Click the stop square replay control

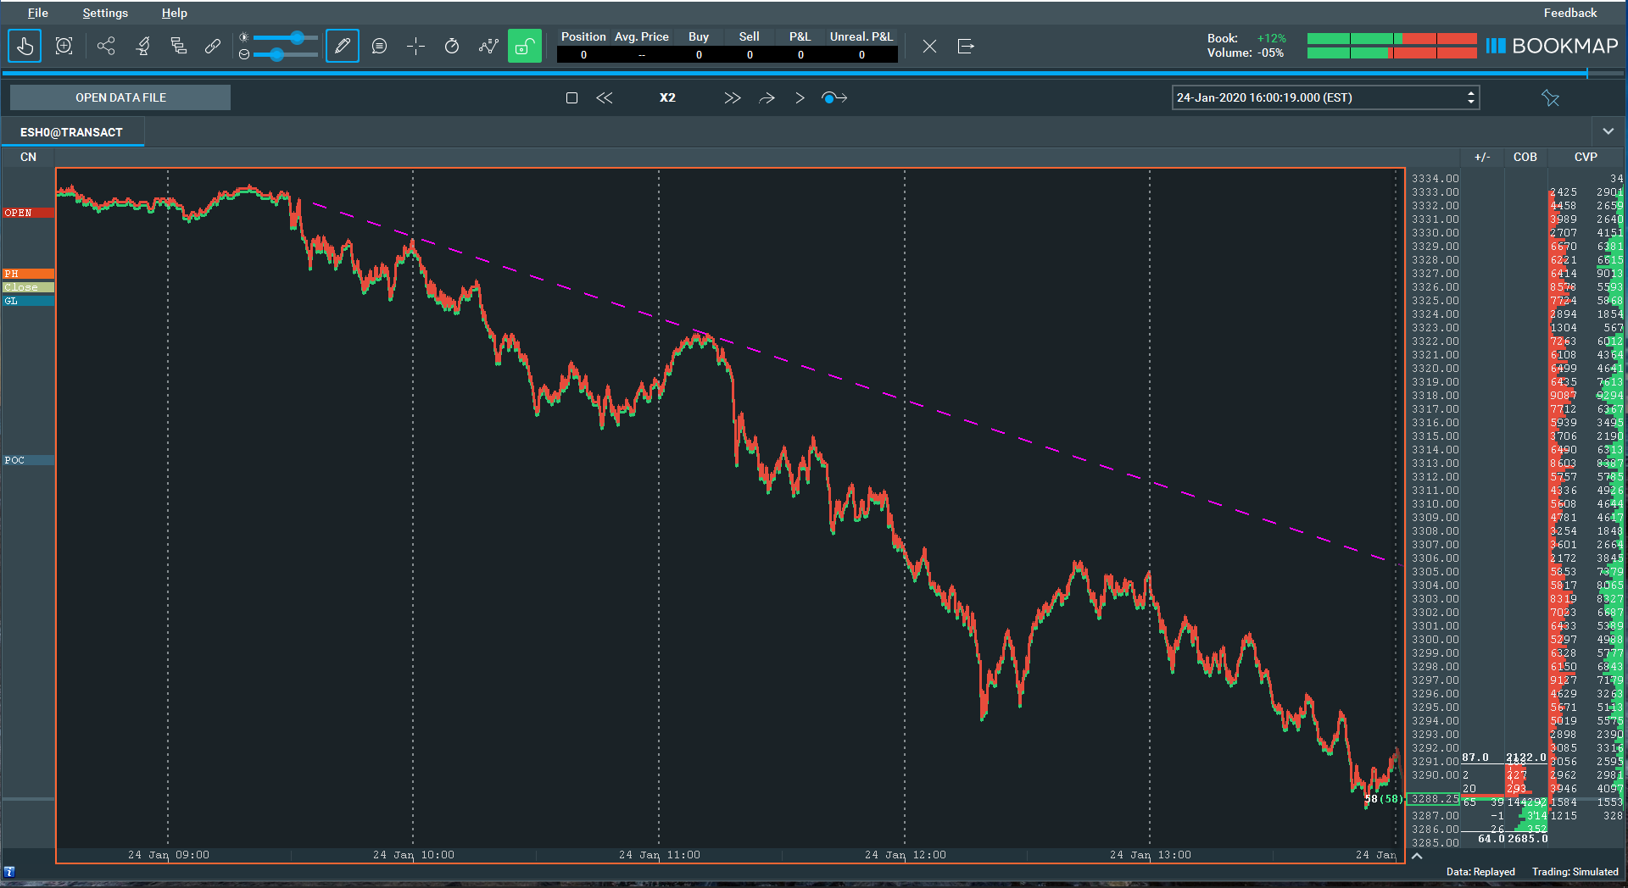[571, 97]
